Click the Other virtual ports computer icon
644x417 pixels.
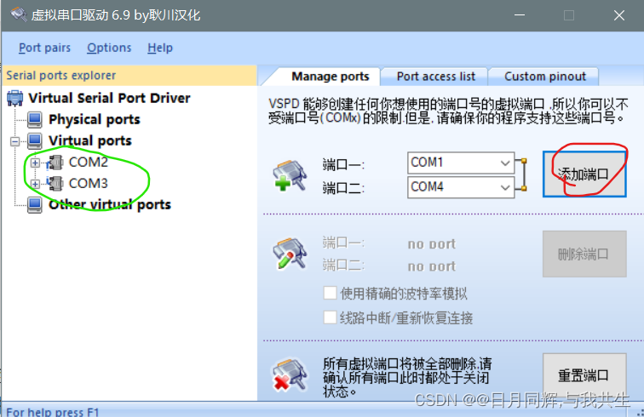(35, 204)
